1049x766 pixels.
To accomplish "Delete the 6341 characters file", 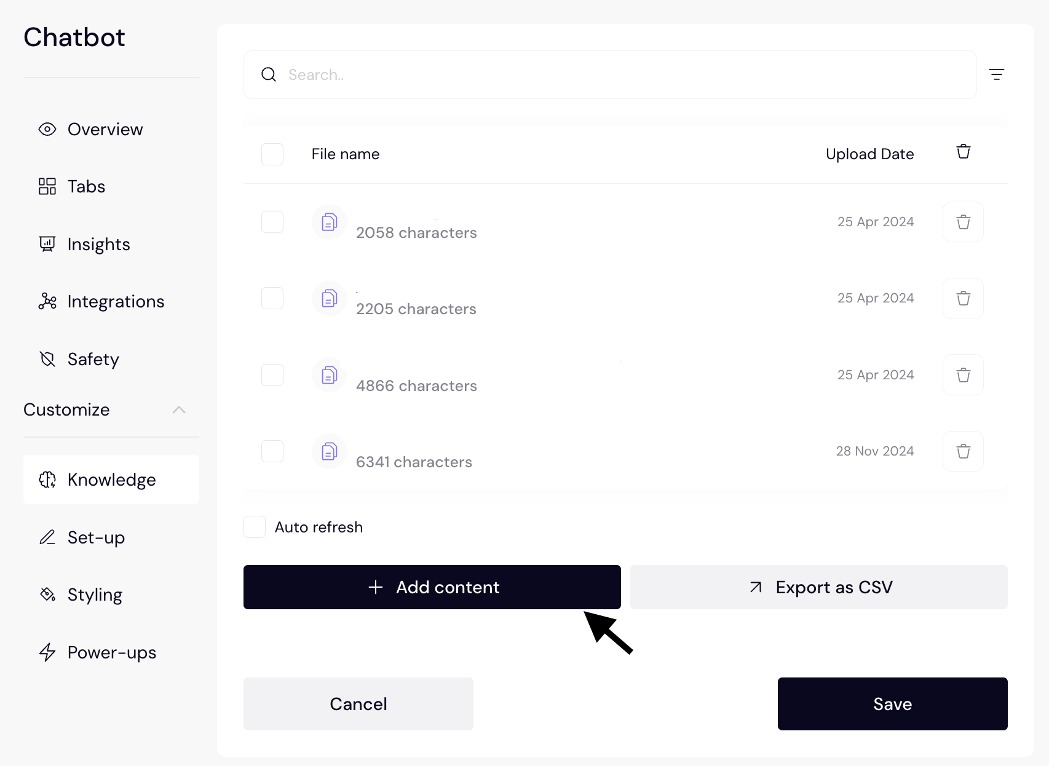I will click(963, 451).
